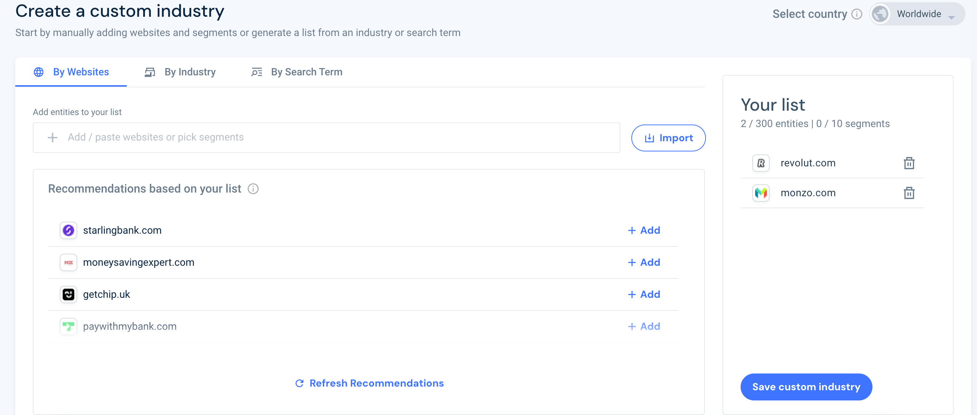Click the Monzo logo in Your list
The image size is (977, 415).
761,193
